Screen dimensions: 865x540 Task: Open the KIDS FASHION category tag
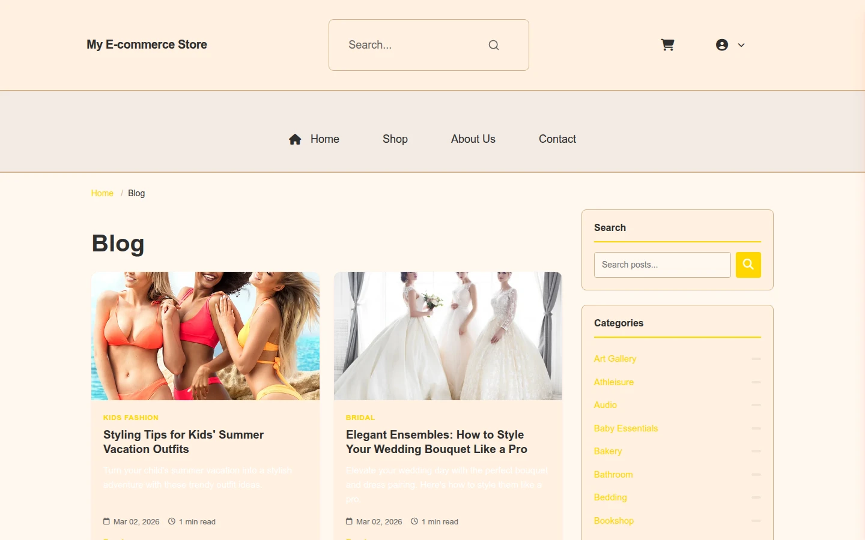[x=131, y=418]
